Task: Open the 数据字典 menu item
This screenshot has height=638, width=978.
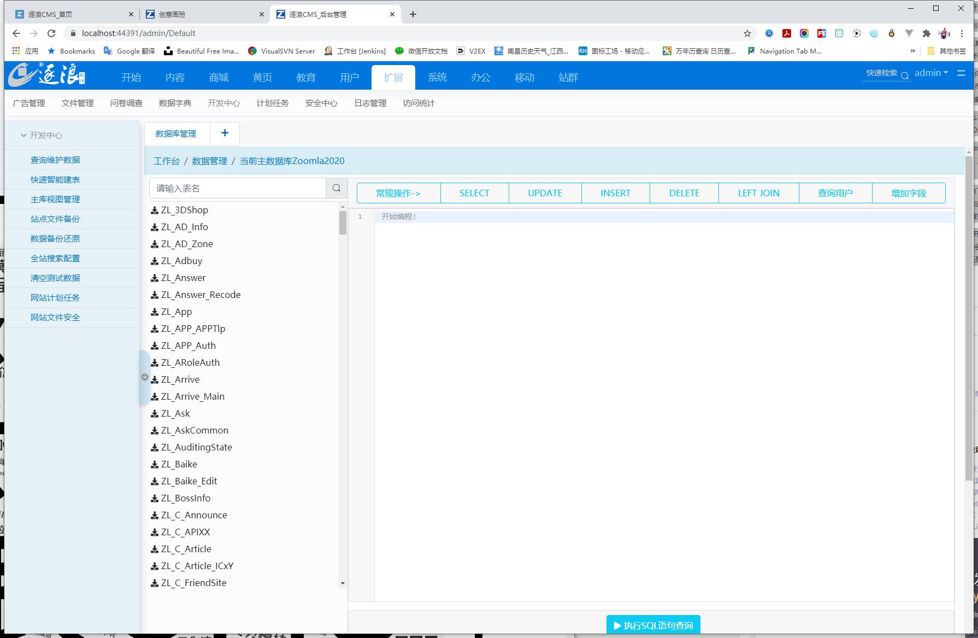Action: tap(174, 103)
